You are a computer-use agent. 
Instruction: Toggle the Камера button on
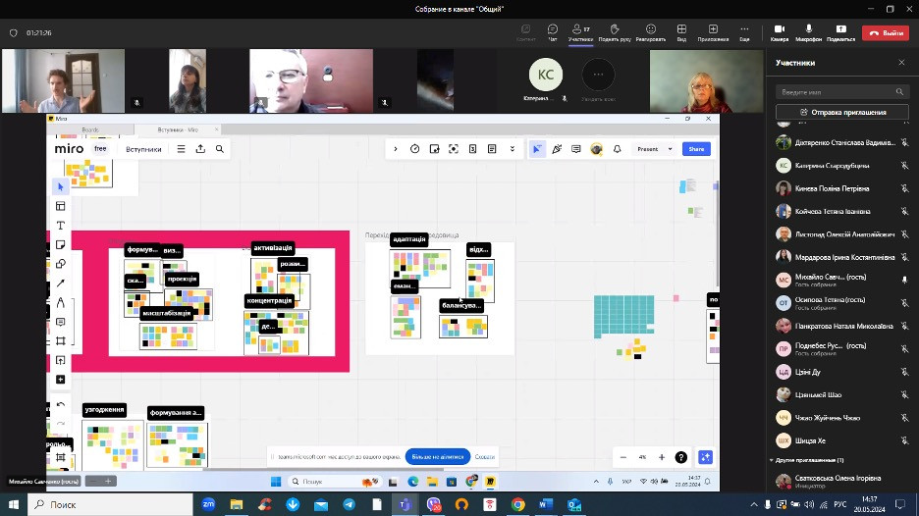(x=780, y=31)
